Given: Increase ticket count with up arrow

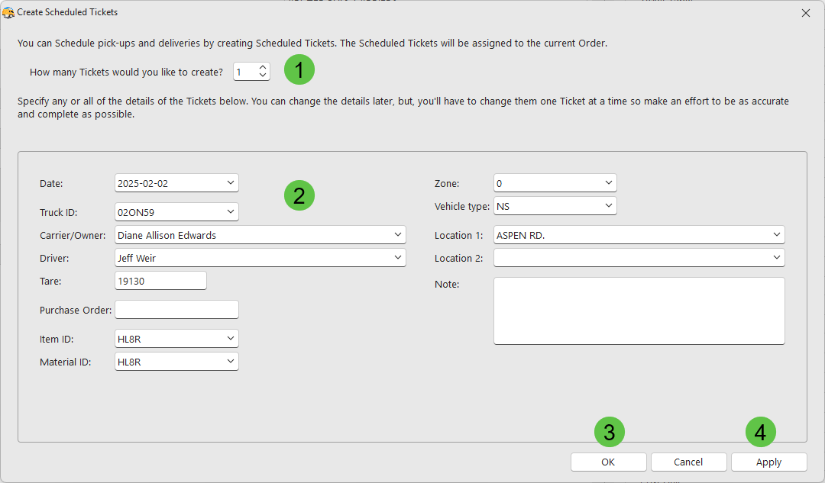Looking at the screenshot, I should tap(263, 68).
